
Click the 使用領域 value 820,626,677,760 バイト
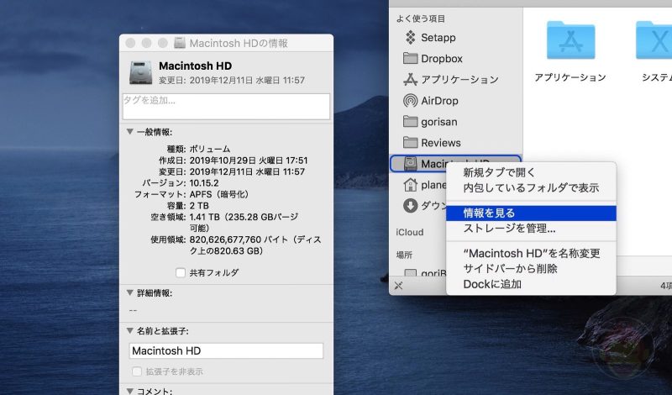239,240
